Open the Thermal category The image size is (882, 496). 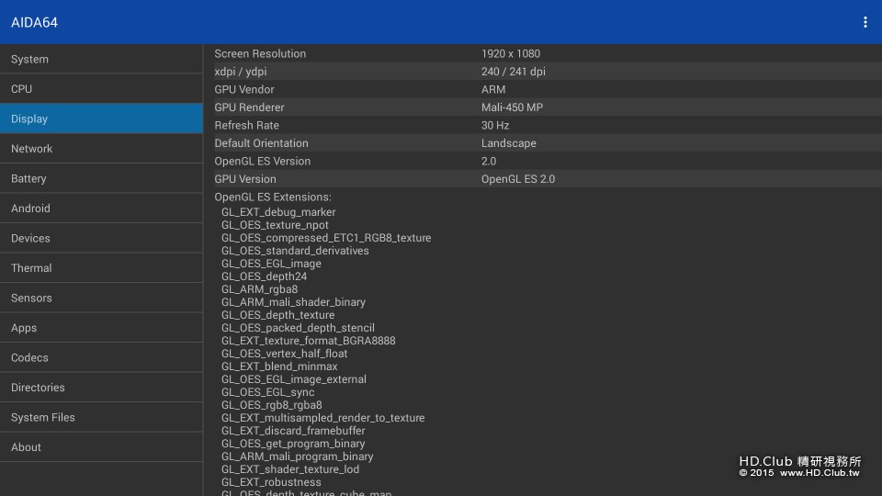101,267
